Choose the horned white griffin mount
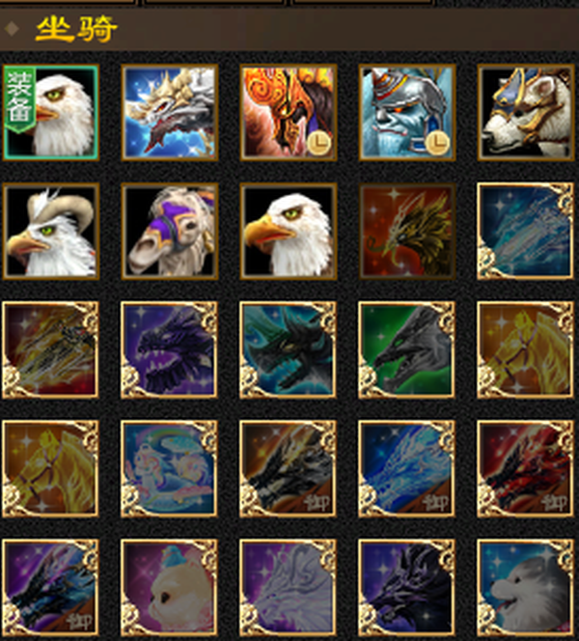 tap(51, 231)
